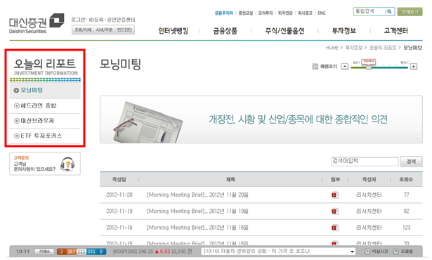
Task: Click the plus icon beside ETF 투자포커스
Action: point(17,136)
